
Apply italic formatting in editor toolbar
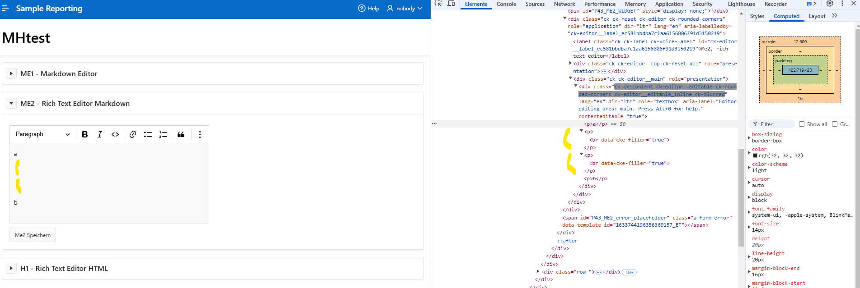tap(100, 134)
